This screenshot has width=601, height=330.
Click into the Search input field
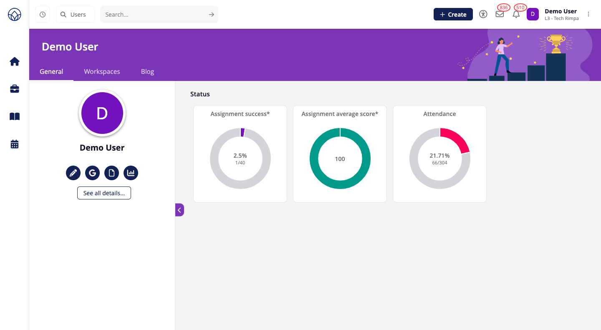154,15
